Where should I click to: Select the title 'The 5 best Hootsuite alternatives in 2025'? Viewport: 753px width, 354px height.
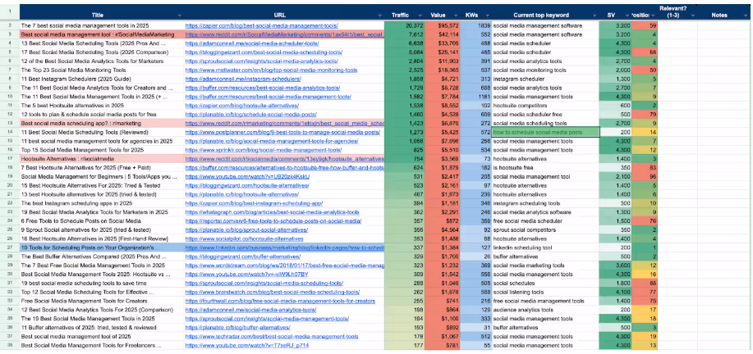coord(101,106)
